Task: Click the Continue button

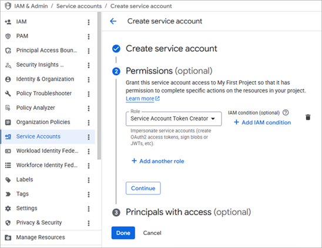Action: point(143,188)
